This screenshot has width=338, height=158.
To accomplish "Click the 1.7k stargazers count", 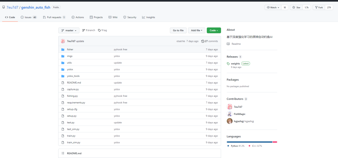I will click(306, 7).
